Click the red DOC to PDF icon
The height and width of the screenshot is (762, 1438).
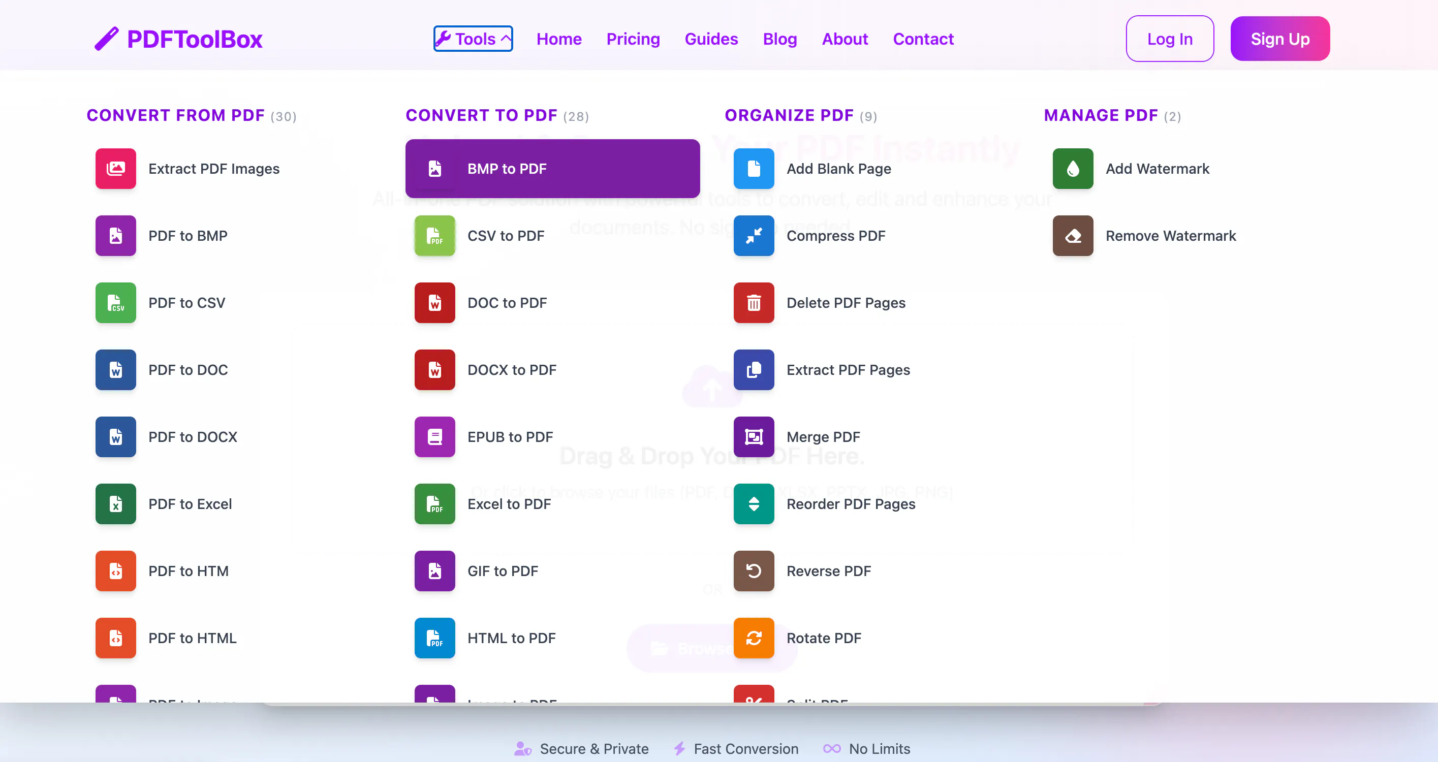click(x=435, y=303)
